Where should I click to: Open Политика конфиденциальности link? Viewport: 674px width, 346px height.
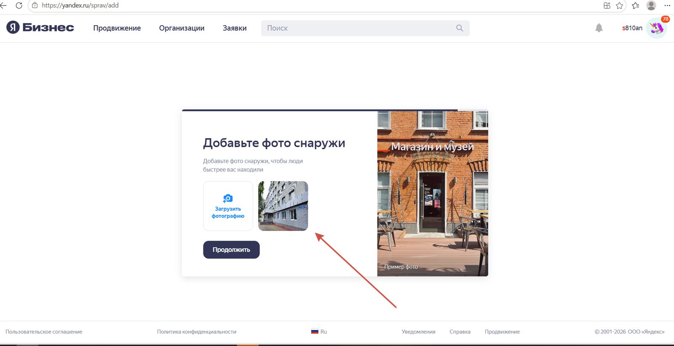click(197, 332)
